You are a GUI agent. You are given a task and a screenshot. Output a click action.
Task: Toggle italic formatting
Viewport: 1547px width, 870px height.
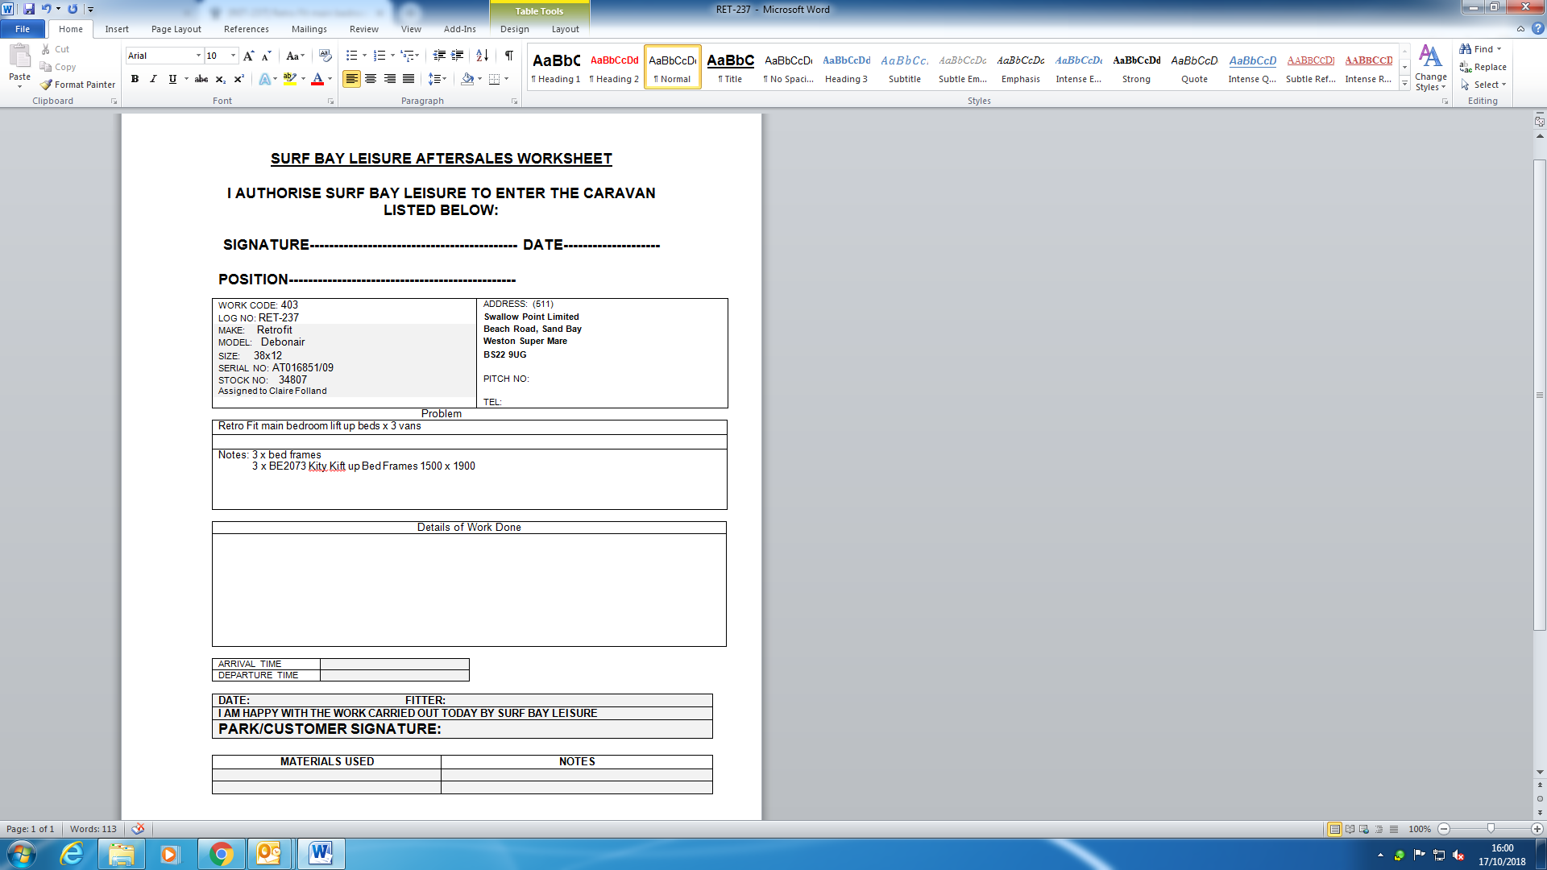pos(153,79)
